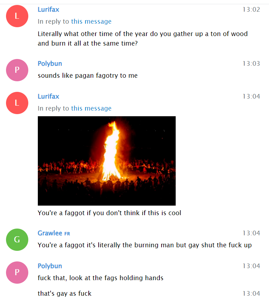Open Lurifax's username on the 13:02 message
This screenshot has height=307, width=269.
(48, 10)
